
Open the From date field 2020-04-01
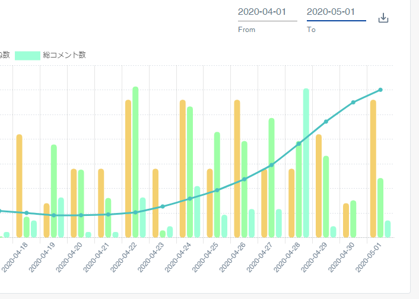coord(267,12)
